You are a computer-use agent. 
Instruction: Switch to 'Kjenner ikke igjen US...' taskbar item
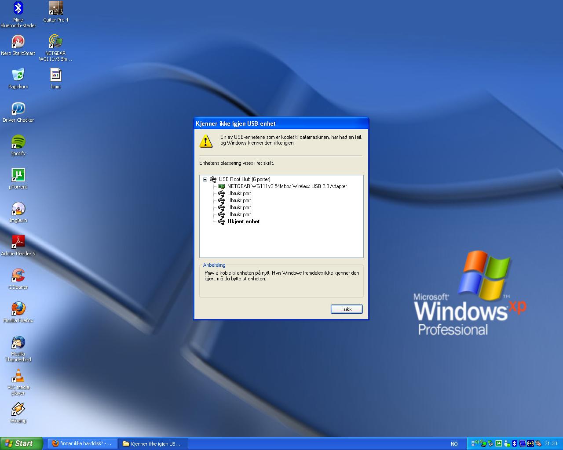pyautogui.click(x=153, y=443)
